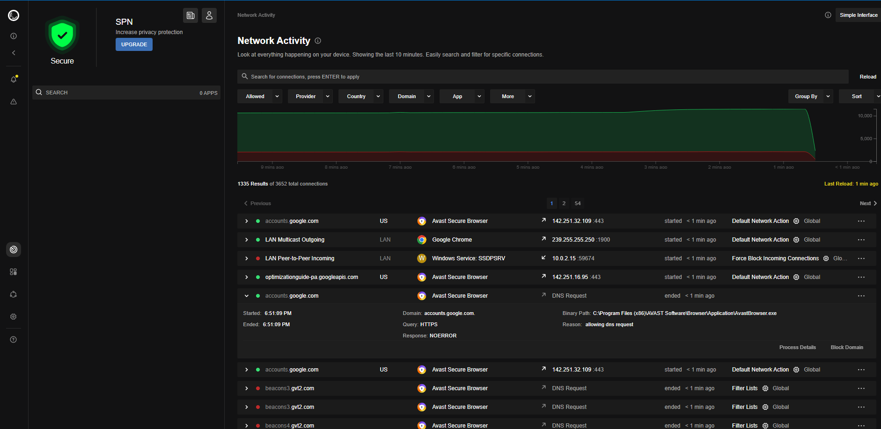Click info icon beside Network Activity heading

tap(318, 41)
